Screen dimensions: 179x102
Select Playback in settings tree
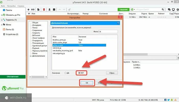[x=36, y=48]
